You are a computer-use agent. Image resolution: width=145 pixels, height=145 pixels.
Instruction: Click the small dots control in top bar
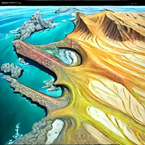click(x=134, y=4)
